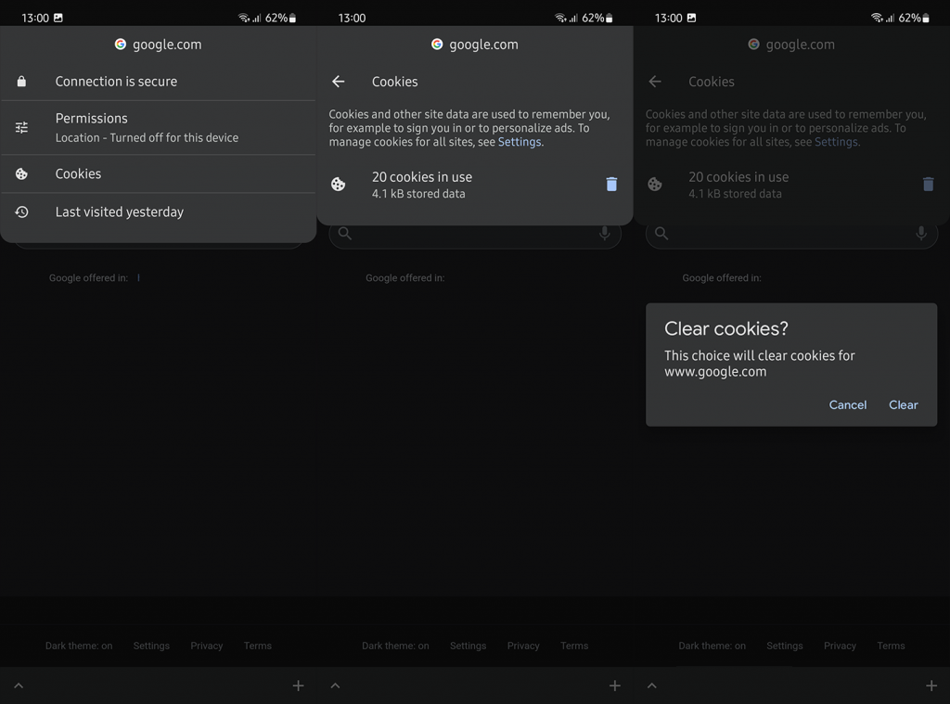The width and height of the screenshot is (950, 704).
Task: Open Terms footer link in the left screen
Action: pos(258,646)
